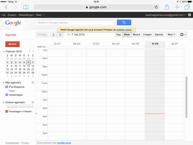Switch to 4 dagen view

click(147, 35)
